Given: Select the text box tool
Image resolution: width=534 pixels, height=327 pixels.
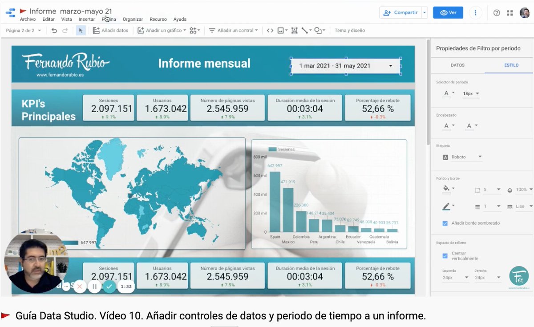Looking at the screenshot, I should [x=294, y=30].
